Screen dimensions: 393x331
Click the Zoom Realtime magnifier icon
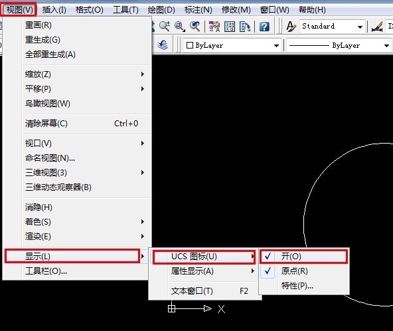pyautogui.click(x=165, y=27)
